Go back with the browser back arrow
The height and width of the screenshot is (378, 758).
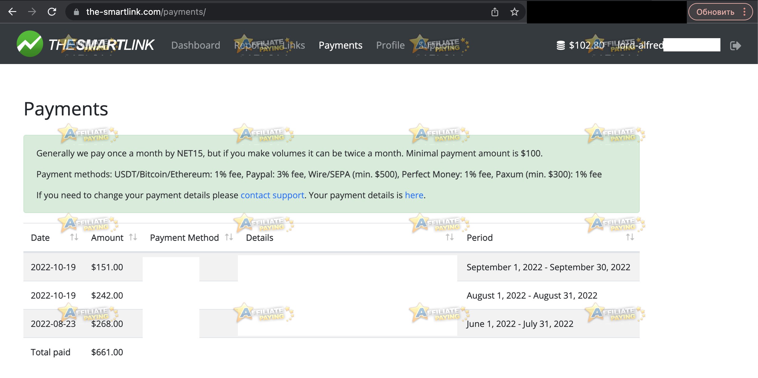12,12
